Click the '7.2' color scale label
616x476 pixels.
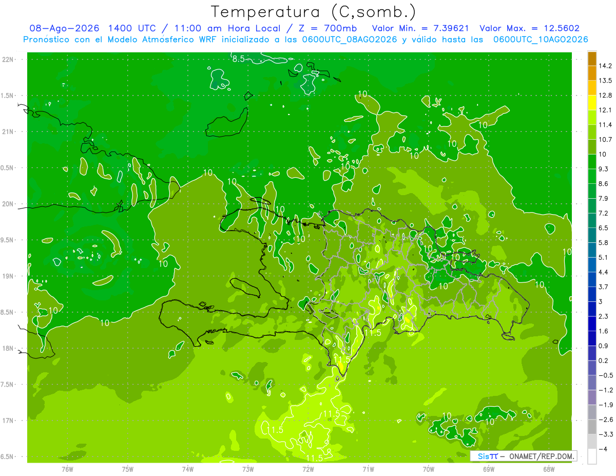[x=604, y=213]
